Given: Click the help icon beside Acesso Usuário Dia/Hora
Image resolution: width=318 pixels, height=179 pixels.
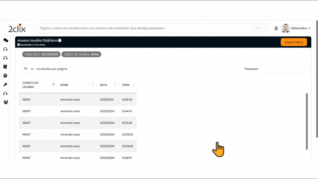Looking at the screenshot, I should (x=60, y=40).
